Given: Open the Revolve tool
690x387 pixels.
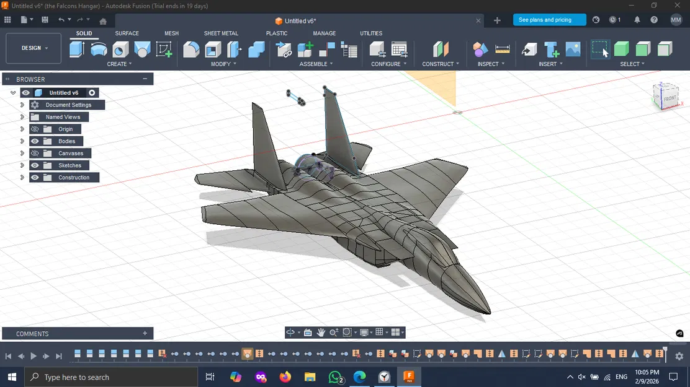Looking at the screenshot, I should pos(100,50).
